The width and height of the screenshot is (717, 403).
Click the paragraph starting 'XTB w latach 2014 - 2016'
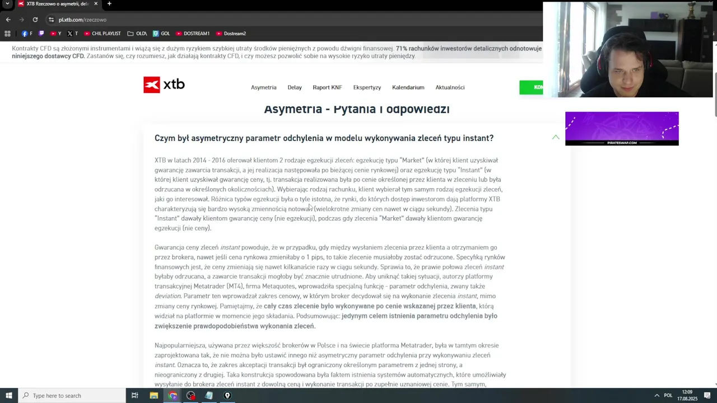pos(329,194)
